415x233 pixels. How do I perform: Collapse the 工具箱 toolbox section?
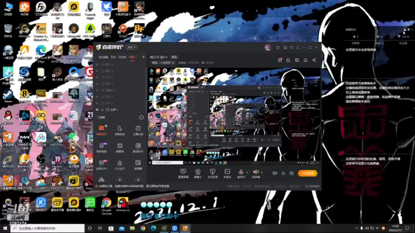141,118
